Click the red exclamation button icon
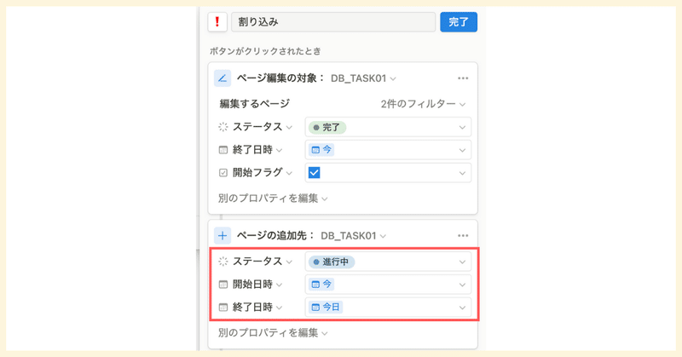Viewport: 682px width, 357px height. 217,22
